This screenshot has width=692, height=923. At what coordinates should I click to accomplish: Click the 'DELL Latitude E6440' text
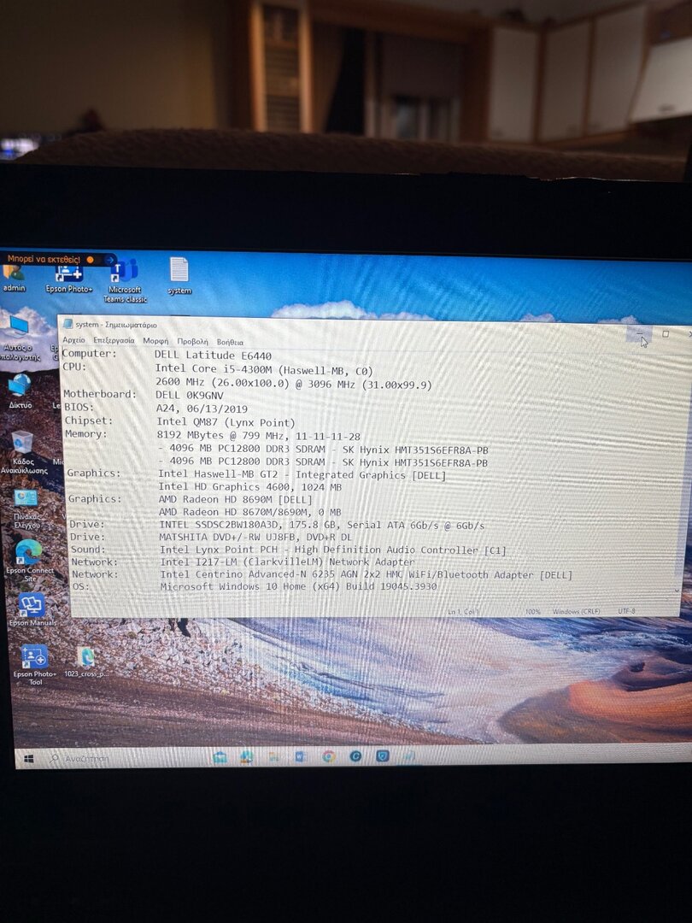coord(213,356)
